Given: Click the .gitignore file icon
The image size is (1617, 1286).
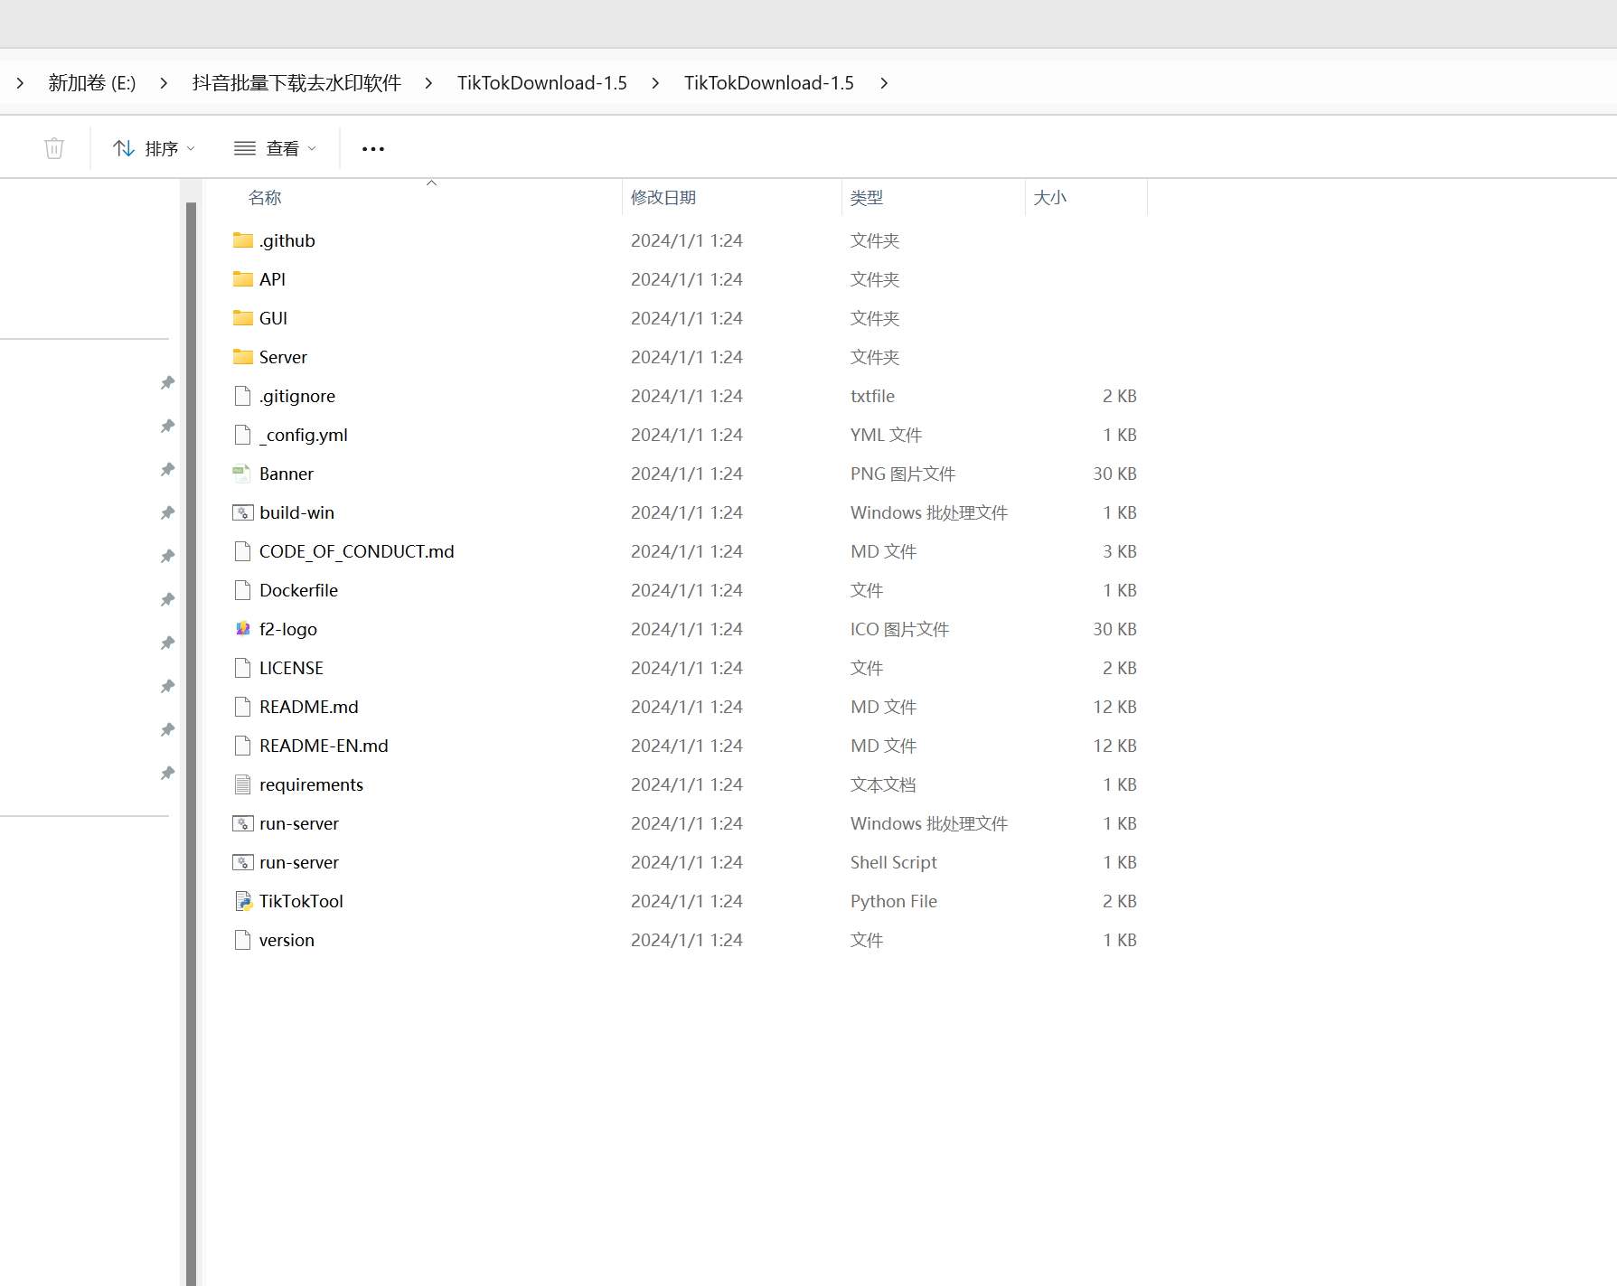Looking at the screenshot, I should coord(242,396).
